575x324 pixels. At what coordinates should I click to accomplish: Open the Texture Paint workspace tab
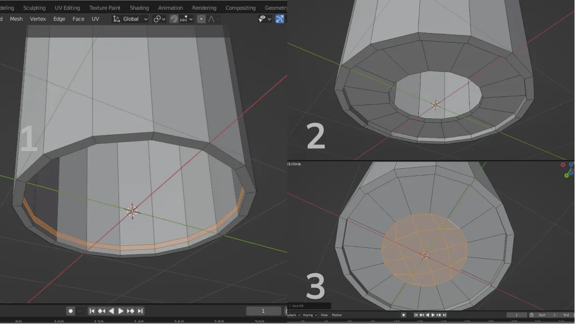click(x=105, y=8)
